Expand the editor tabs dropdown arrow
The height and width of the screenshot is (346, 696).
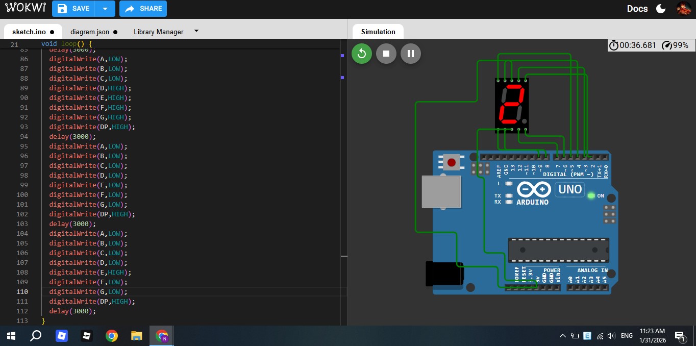pyautogui.click(x=196, y=31)
